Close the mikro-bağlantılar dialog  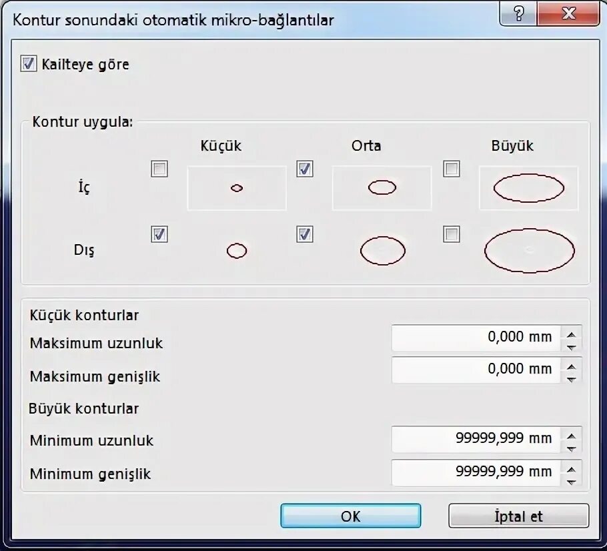(x=568, y=14)
